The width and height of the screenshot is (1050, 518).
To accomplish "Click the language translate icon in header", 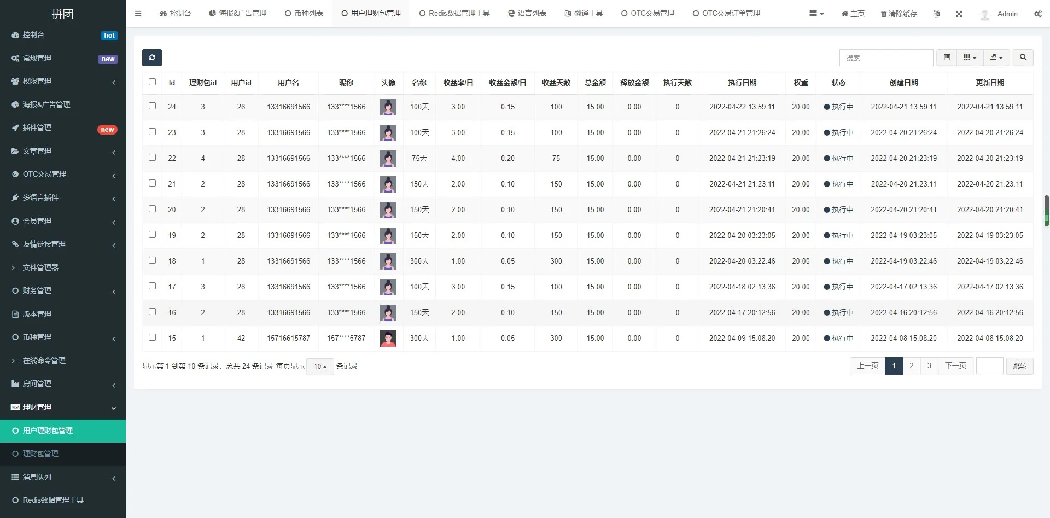I will [x=937, y=14].
